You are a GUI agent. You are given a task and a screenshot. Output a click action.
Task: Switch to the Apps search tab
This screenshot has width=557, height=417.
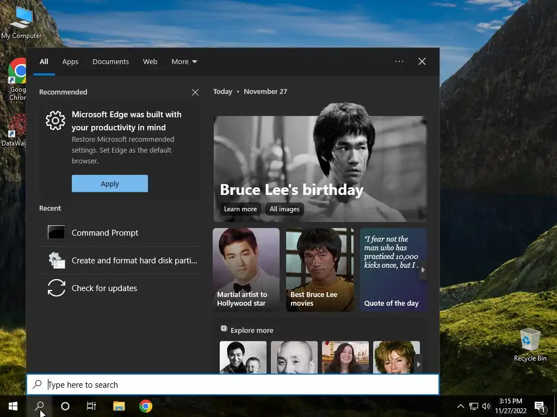[70, 62]
